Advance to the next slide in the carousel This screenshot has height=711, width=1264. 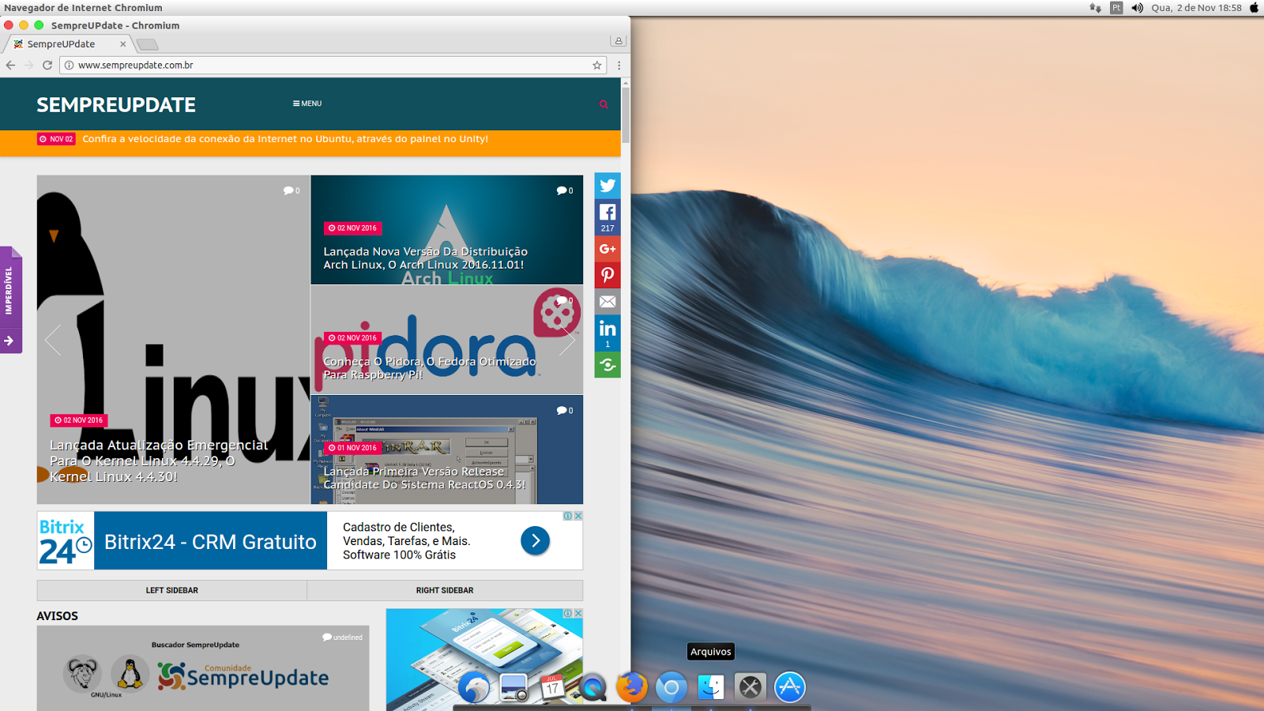click(x=567, y=340)
